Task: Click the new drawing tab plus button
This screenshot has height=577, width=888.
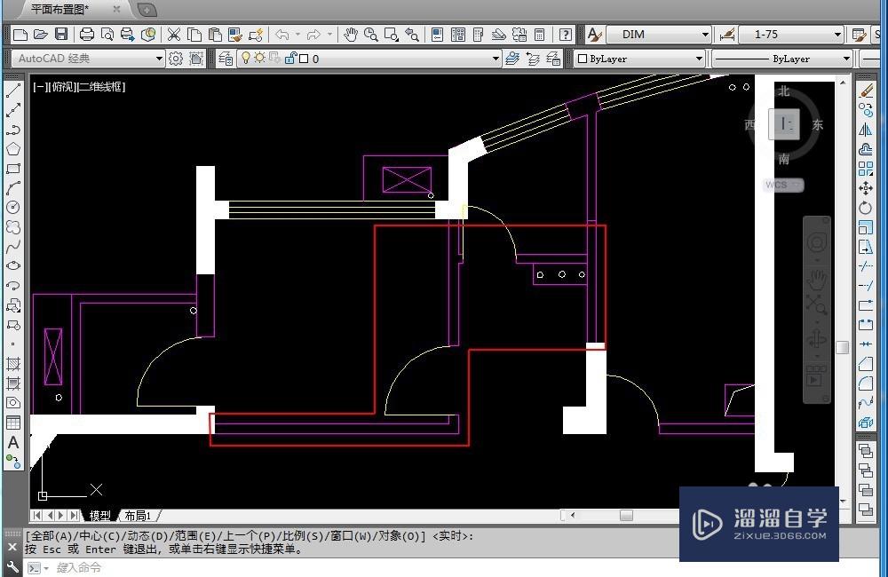Action: click(x=147, y=10)
